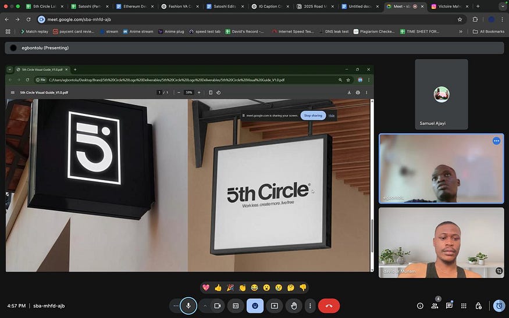Zoom in the shared PDF viewer
This screenshot has height=318, width=509.
199,92
